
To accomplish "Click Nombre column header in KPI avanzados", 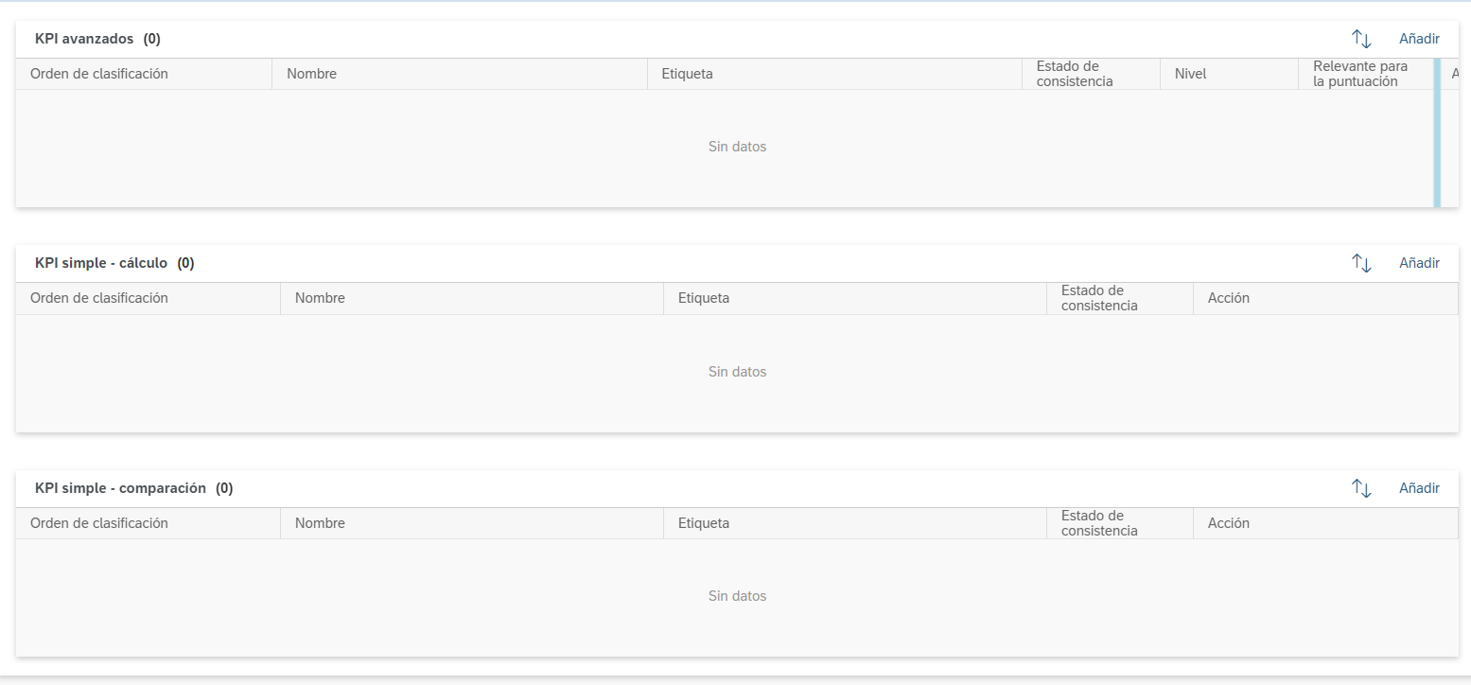I will point(460,74).
